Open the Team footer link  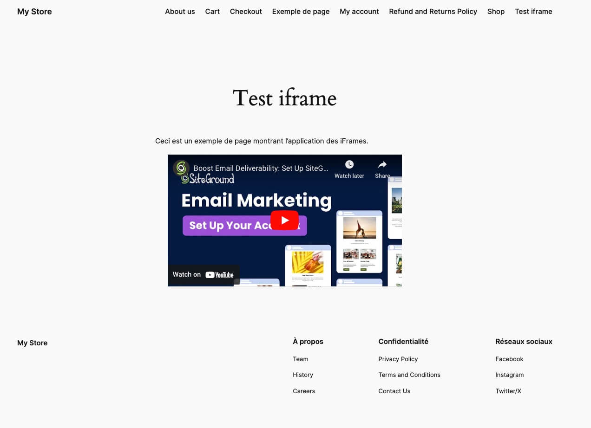point(300,359)
